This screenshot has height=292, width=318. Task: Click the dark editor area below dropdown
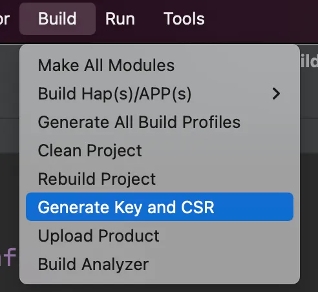[x=159, y=288]
